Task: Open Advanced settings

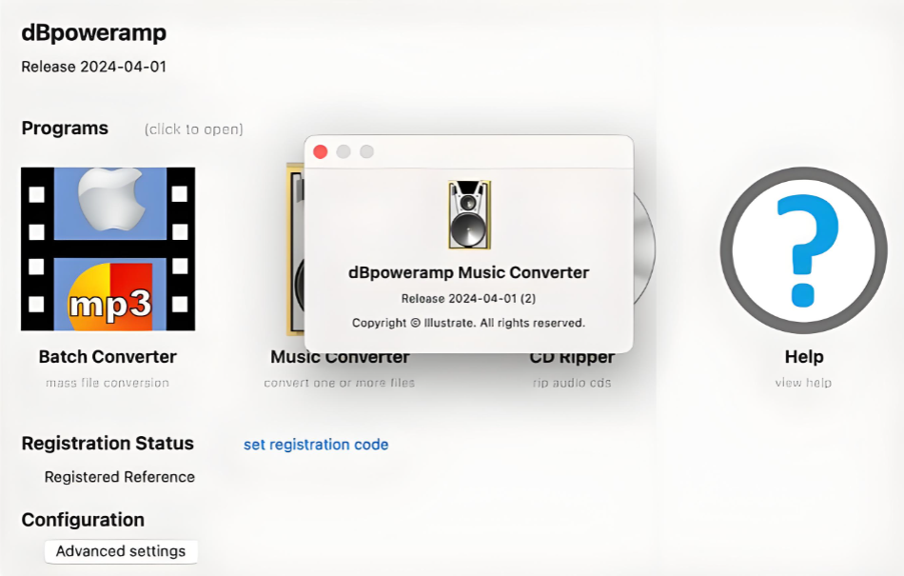Action: coord(121,551)
